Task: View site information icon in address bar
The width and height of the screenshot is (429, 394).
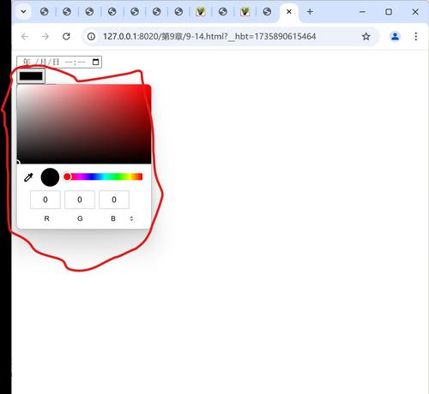Action: [x=91, y=37]
